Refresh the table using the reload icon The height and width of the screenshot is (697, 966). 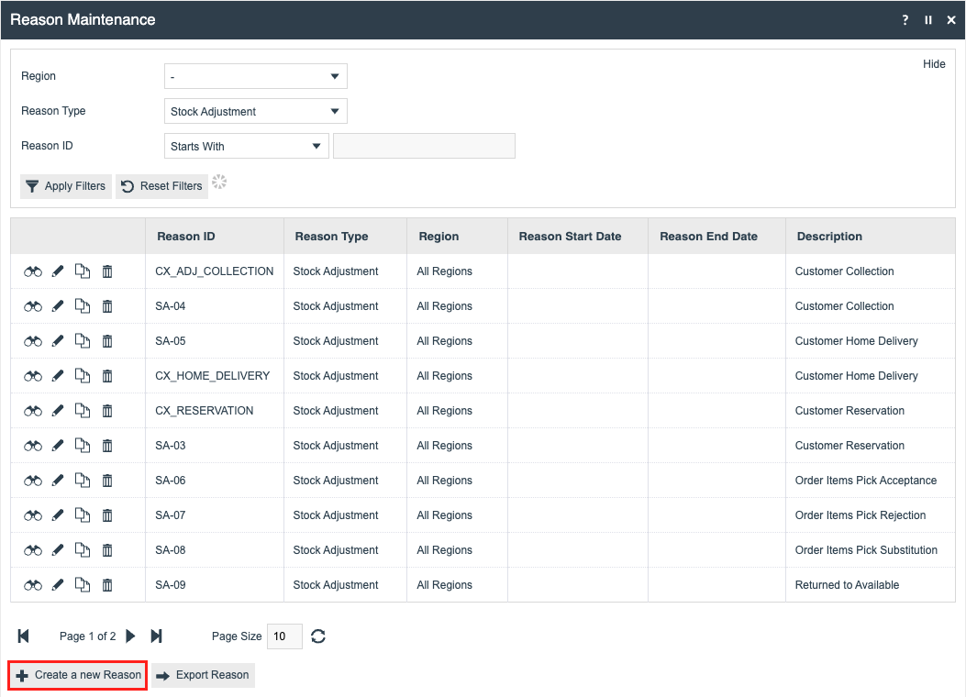(318, 636)
